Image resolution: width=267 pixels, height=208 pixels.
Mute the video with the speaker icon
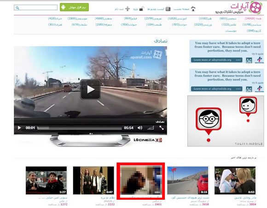(140, 127)
